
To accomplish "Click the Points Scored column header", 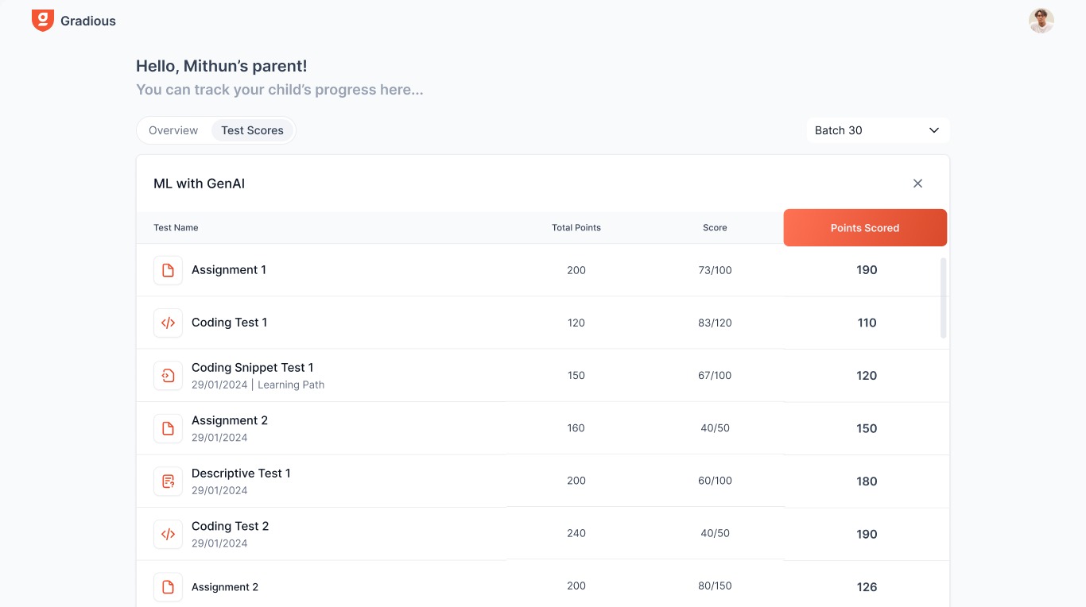I will coord(865,228).
